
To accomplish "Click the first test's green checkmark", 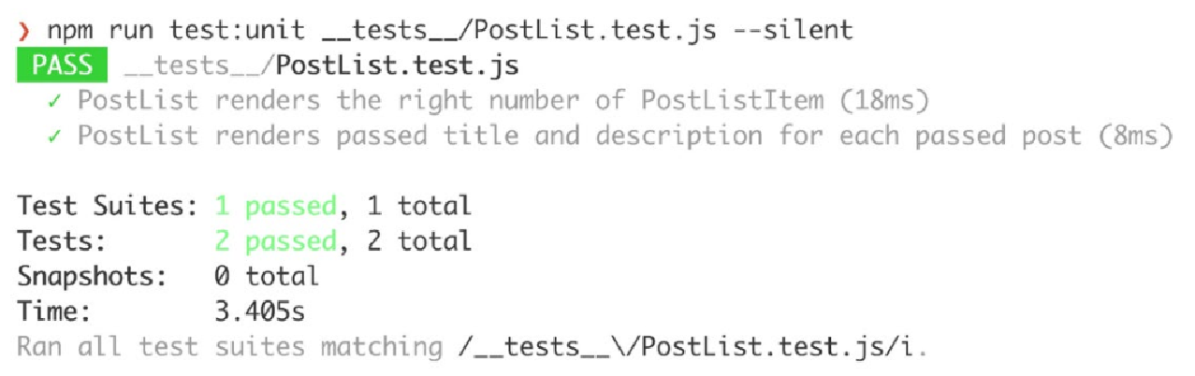I will coord(55,100).
